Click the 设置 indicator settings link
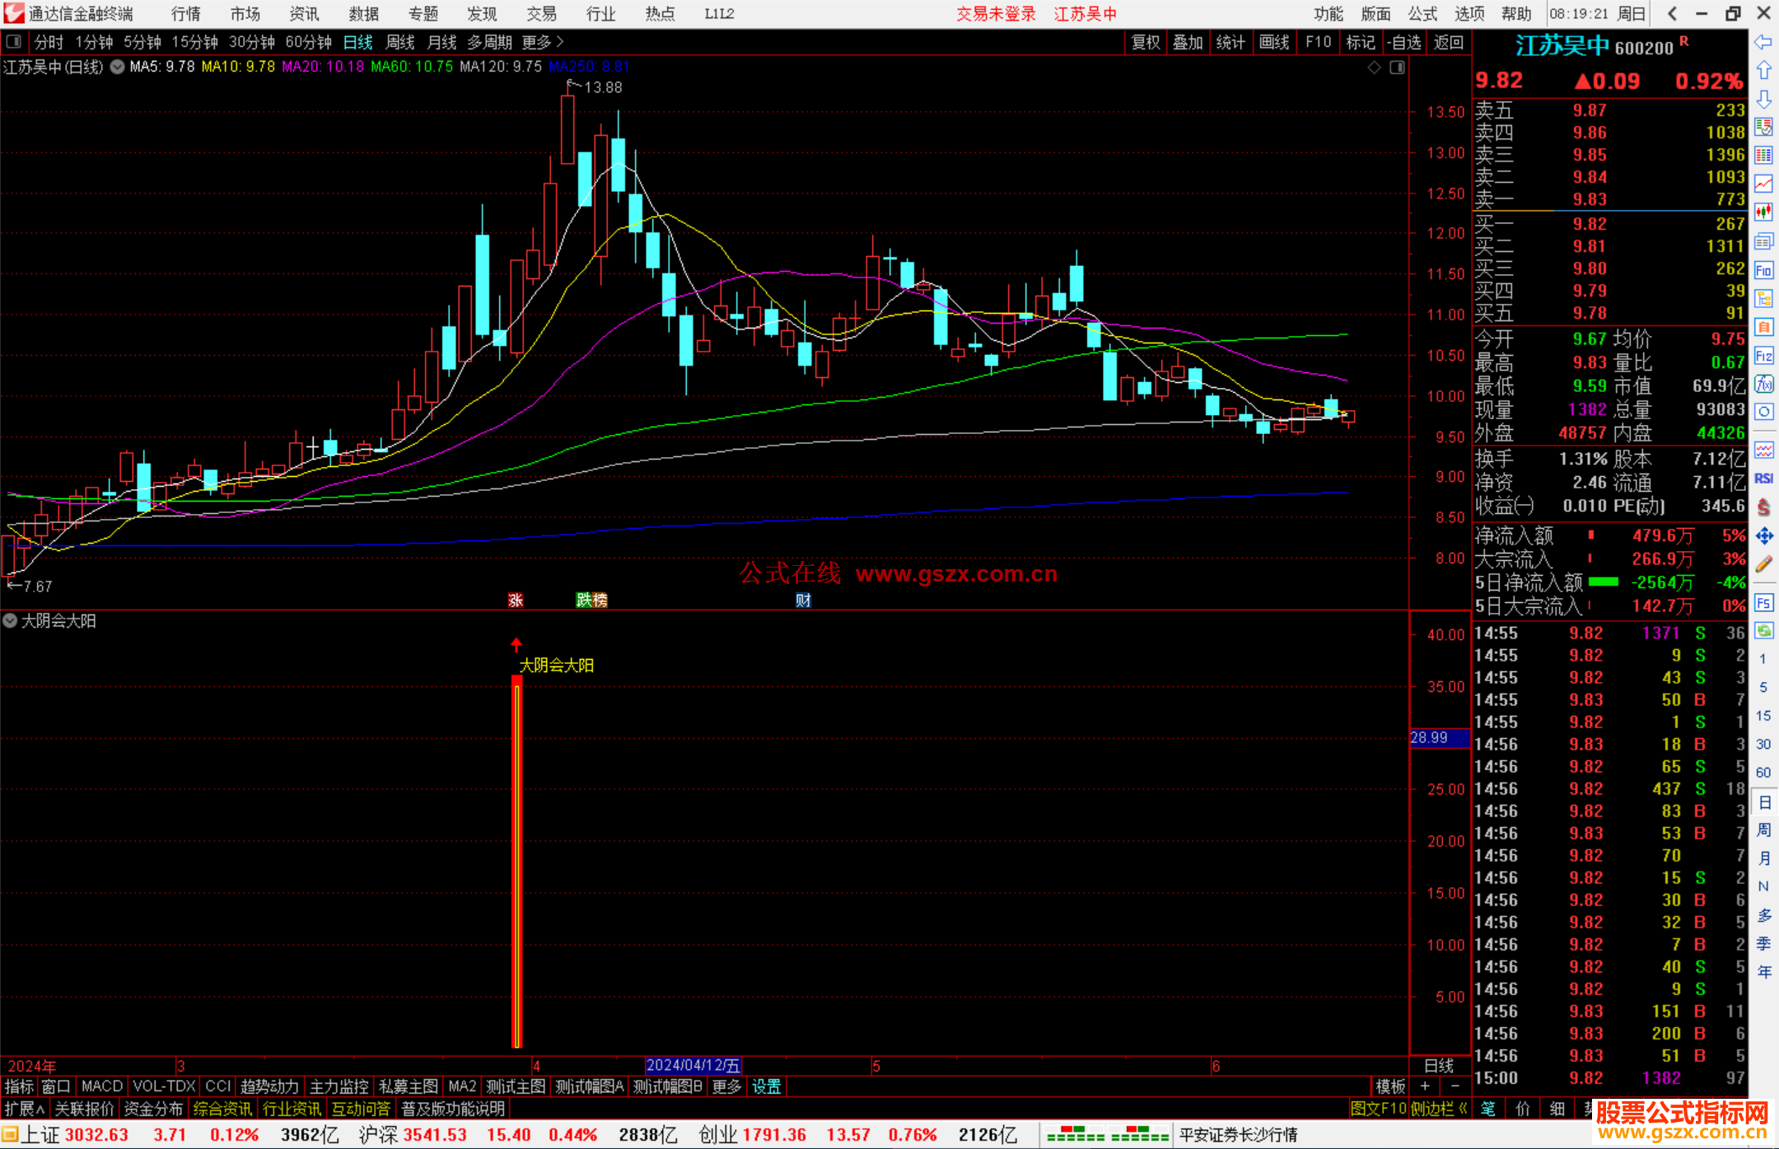The width and height of the screenshot is (1779, 1149). click(766, 1086)
